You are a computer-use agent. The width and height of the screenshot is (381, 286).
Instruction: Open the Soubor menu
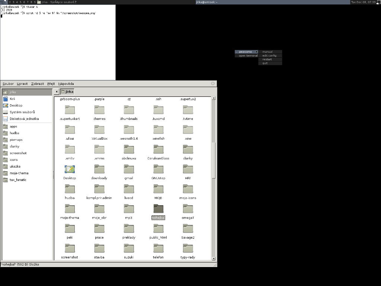8,84
